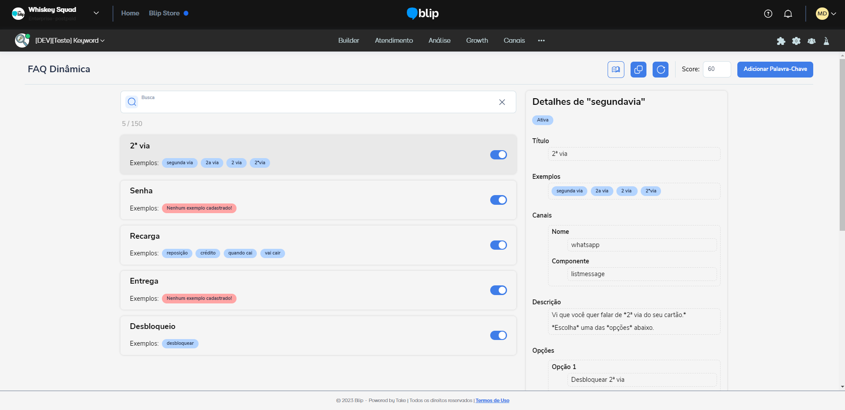The image size is (845, 410).
Task: Open the help question mark icon
Action: coord(768,14)
